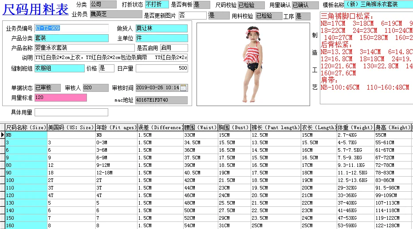Click the 价格 field showing 是
Viewport: 413px width, 229px height.
tap(106, 68)
